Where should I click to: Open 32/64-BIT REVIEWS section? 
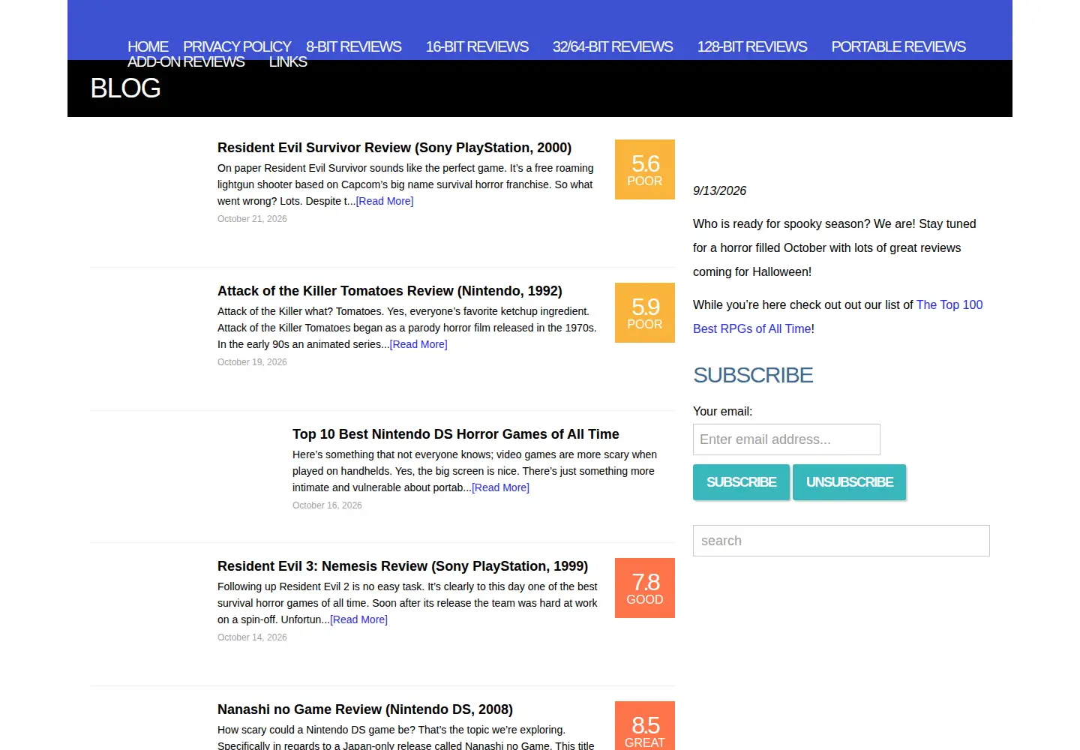pyautogui.click(x=613, y=46)
